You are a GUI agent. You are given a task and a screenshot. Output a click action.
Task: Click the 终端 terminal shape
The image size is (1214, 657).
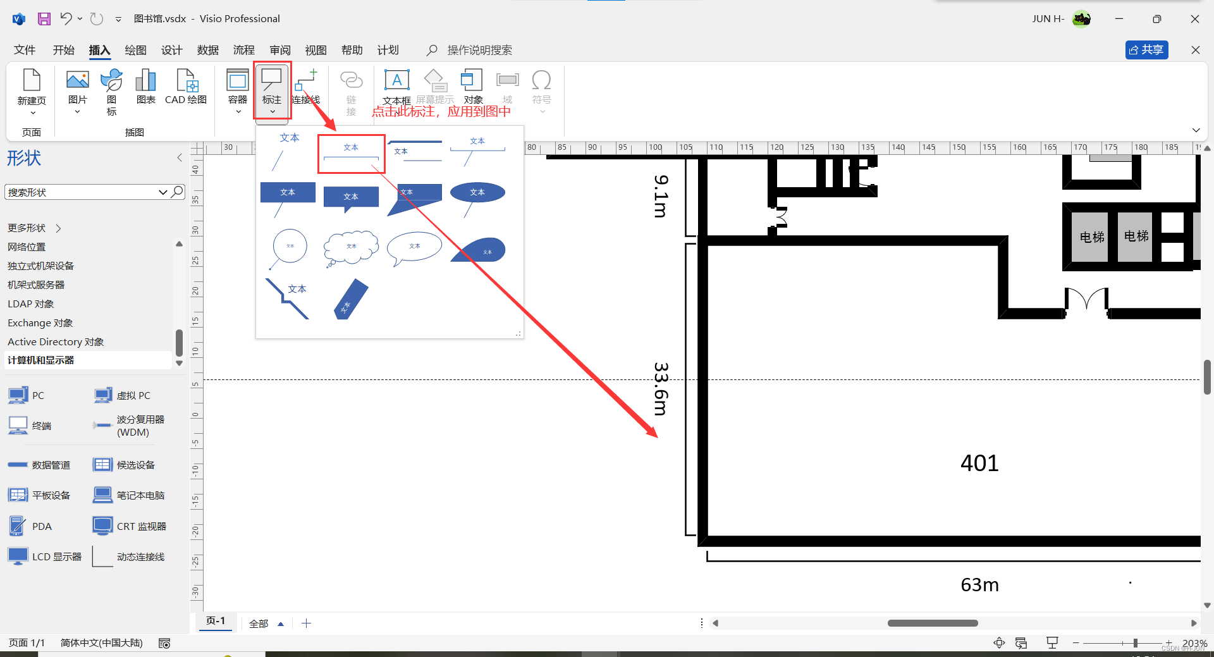click(x=30, y=426)
